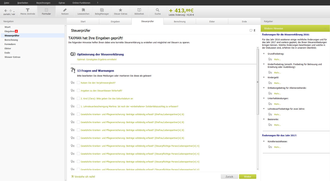Click the green Weiter button
Image resolution: width=330 pixels, height=181 pixels.
[x=247, y=177]
